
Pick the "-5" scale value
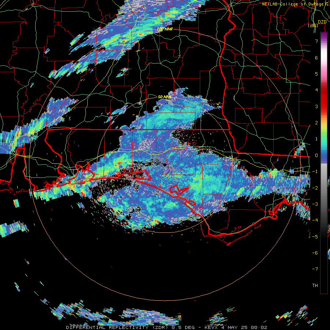(x=315, y=236)
